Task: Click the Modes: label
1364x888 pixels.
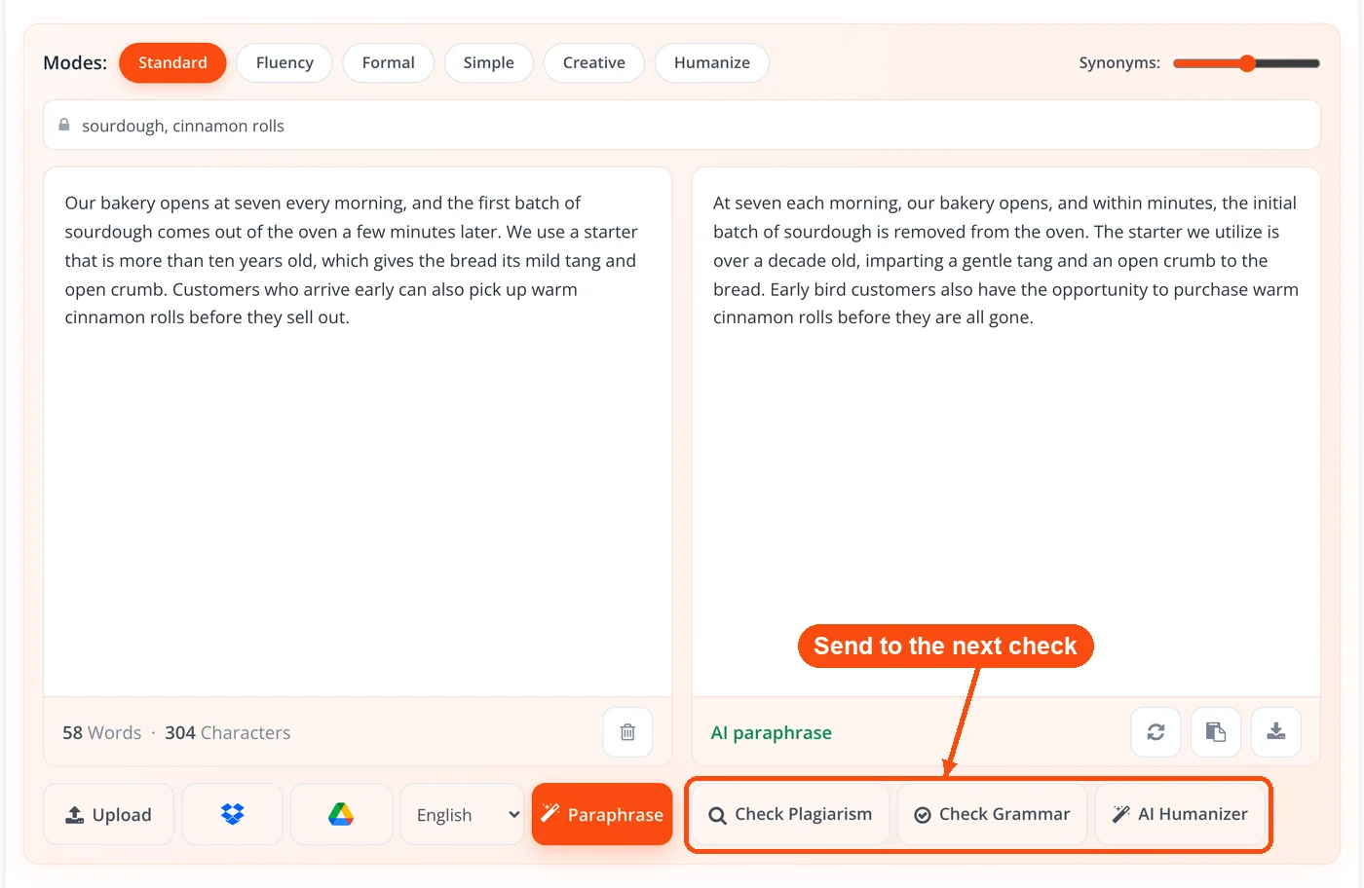Action: [75, 62]
